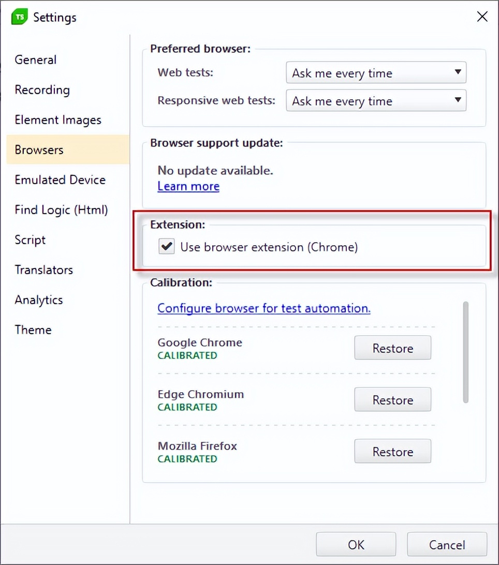Click the Learn more link
This screenshot has height=565, width=499.
(x=188, y=186)
